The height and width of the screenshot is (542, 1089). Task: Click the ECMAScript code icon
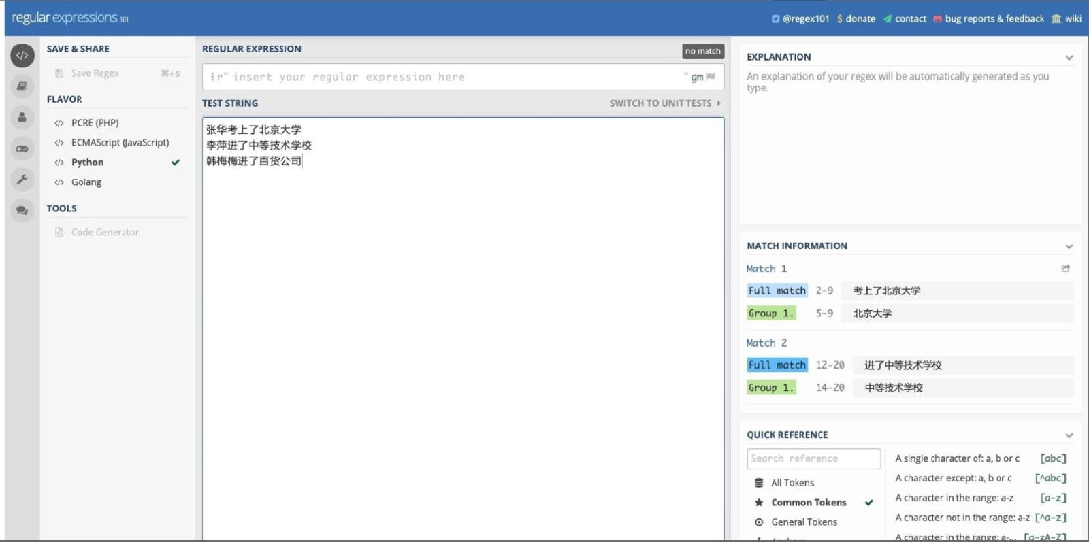point(59,143)
